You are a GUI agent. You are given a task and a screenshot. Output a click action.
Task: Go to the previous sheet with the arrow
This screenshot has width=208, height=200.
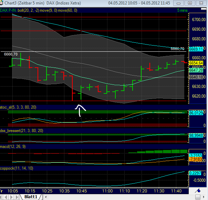point(6,197)
